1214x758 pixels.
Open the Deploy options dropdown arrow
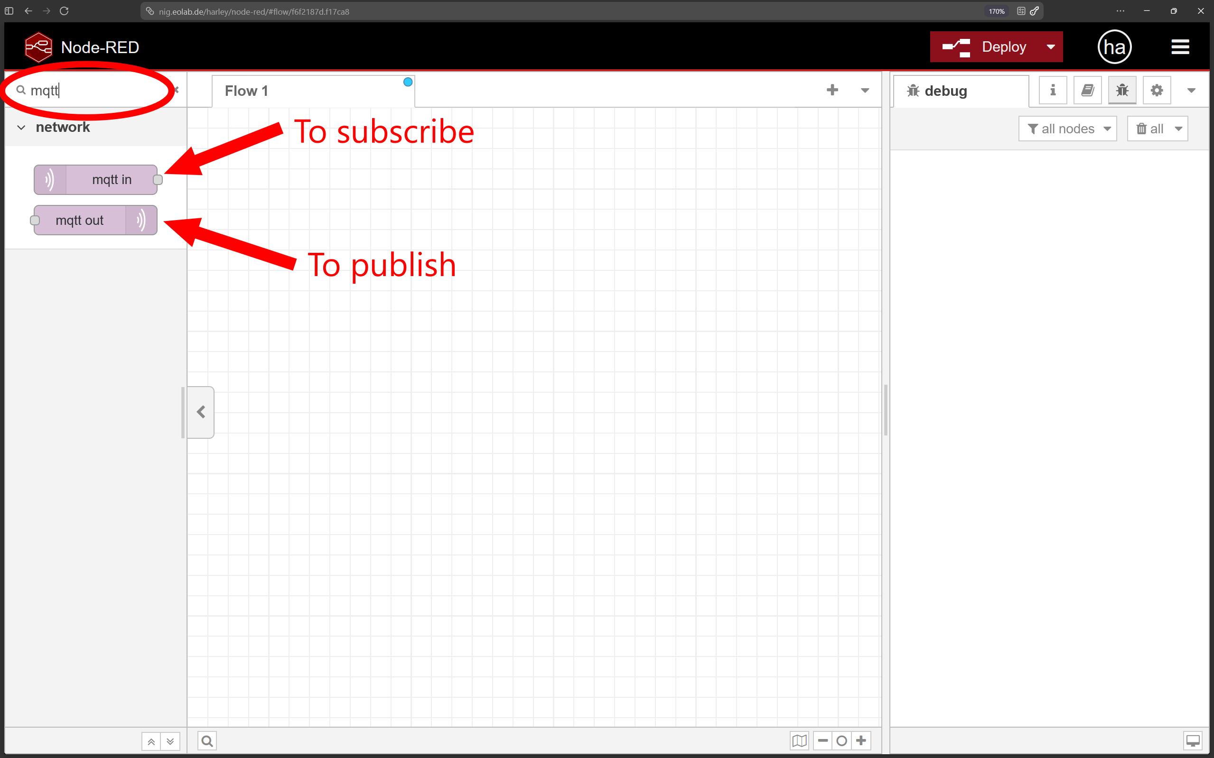[1051, 46]
